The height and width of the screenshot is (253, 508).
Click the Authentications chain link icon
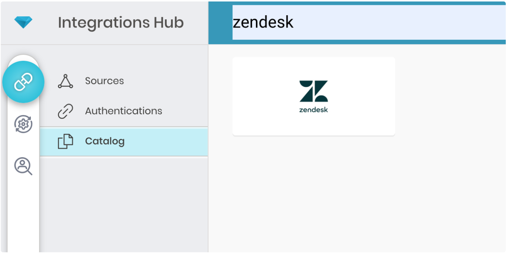pyautogui.click(x=65, y=111)
